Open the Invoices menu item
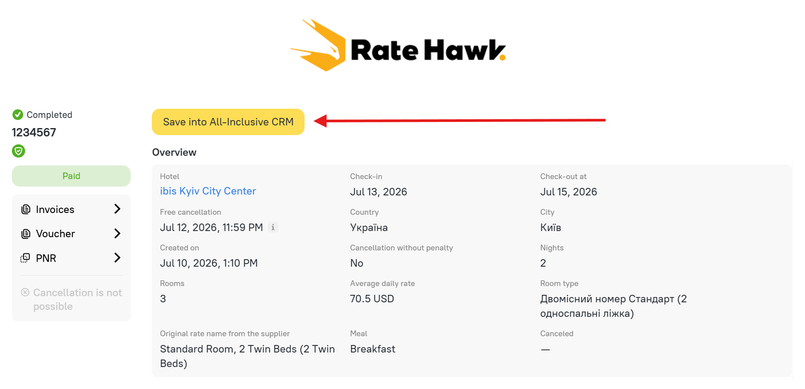 71,209
